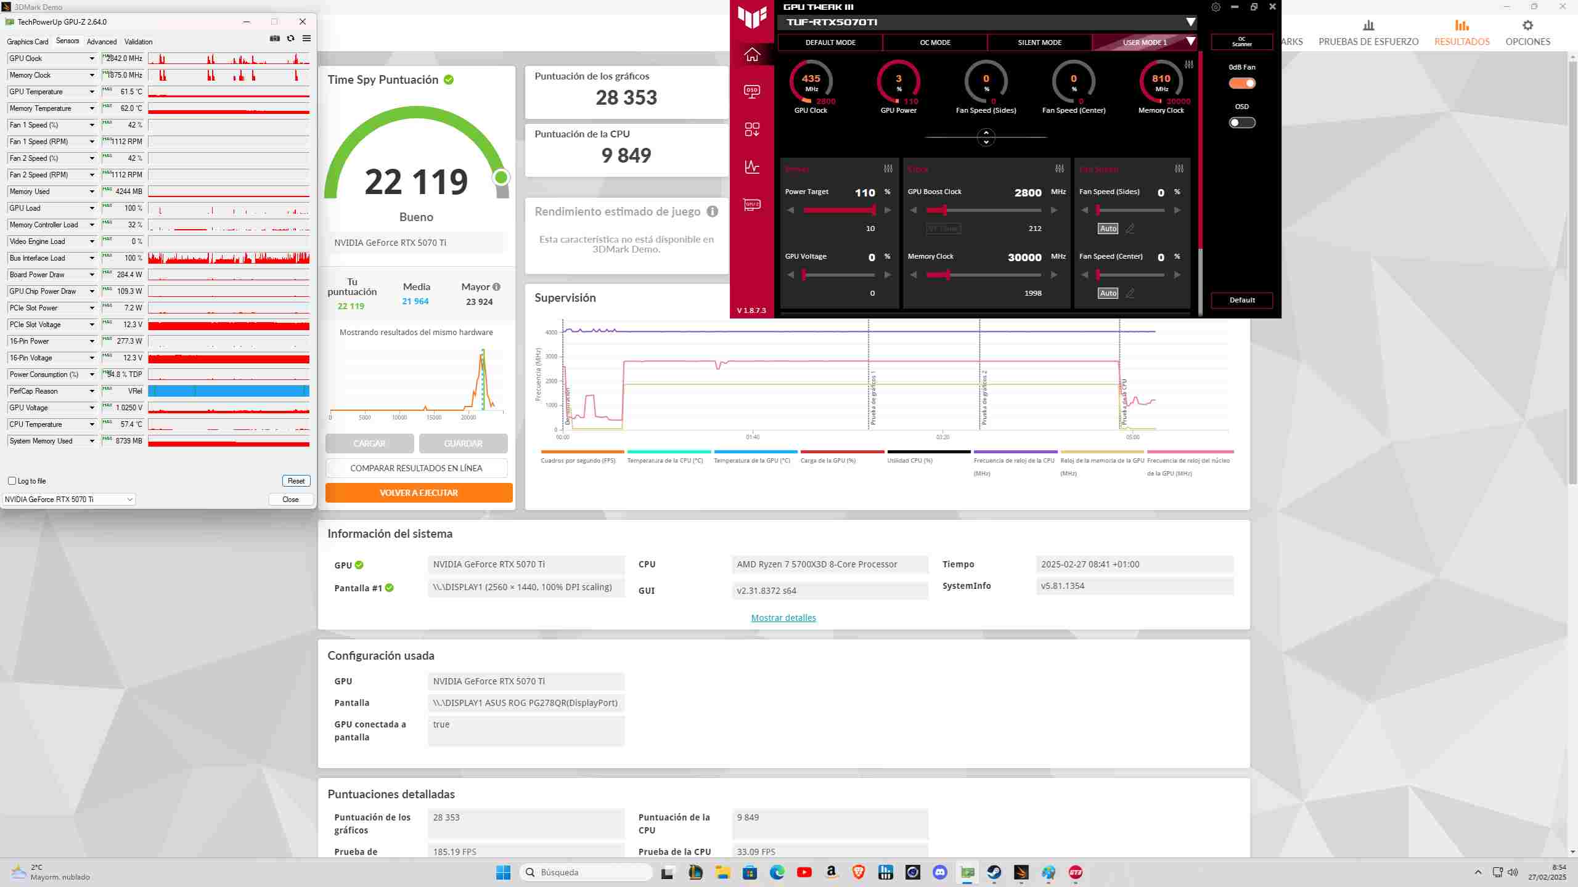This screenshot has height=887, width=1578.
Task: Click OC Scanner button
Action: tap(1242, 42)
